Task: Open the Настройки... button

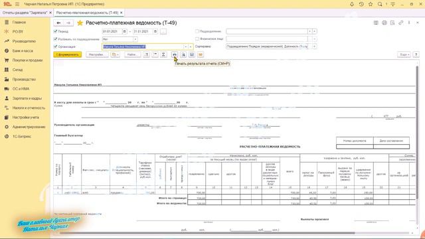Action: click(97, 54)
